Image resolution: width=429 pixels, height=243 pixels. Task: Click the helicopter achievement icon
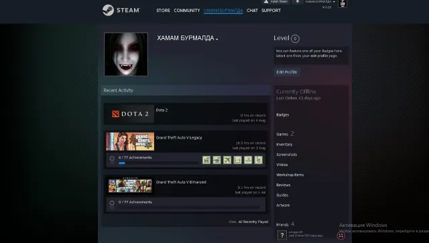pos(217,160)
